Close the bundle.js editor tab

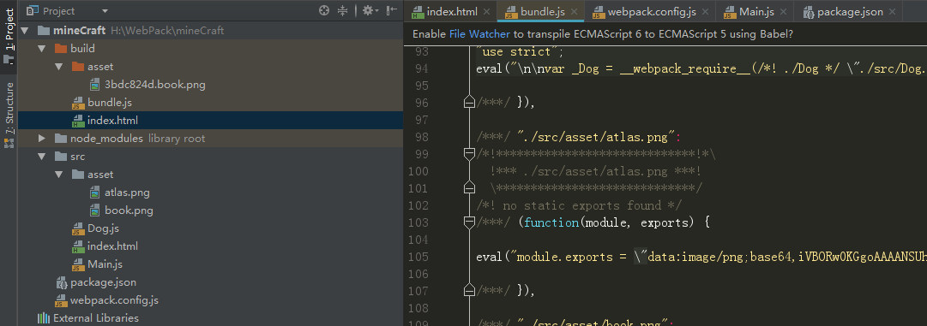[x=574, y=12]
